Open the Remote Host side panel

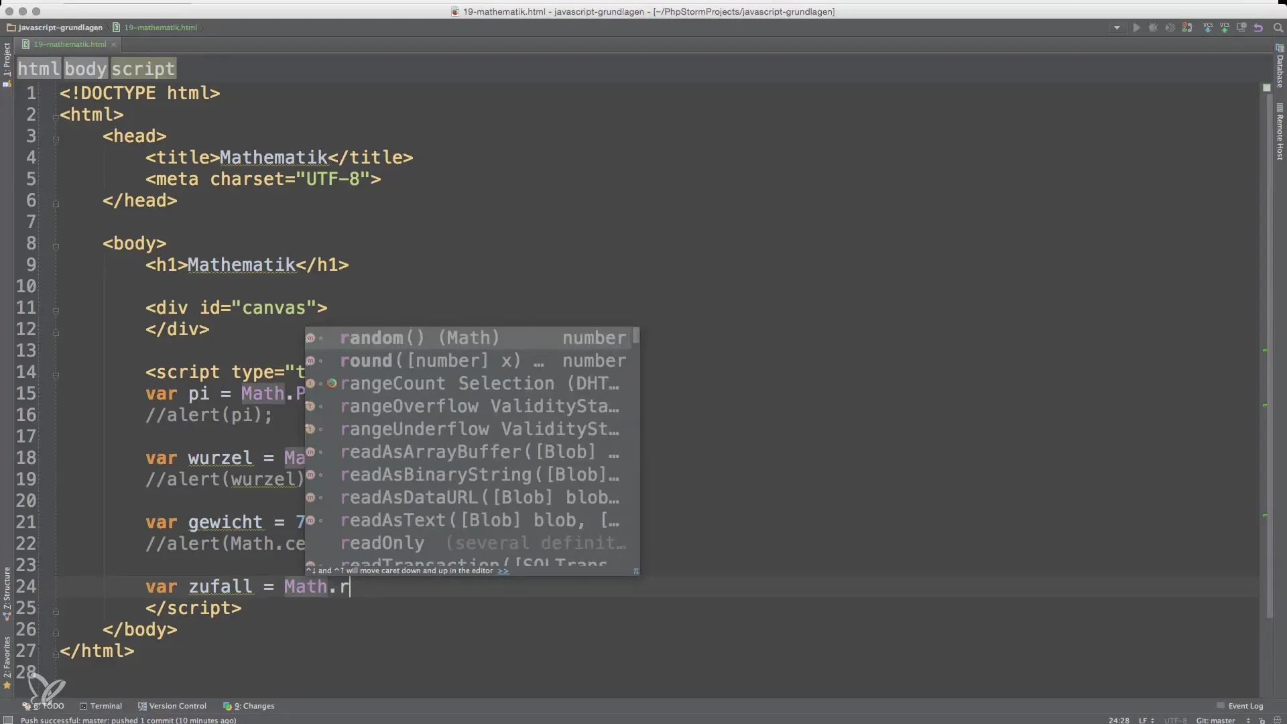[1280, 131]
